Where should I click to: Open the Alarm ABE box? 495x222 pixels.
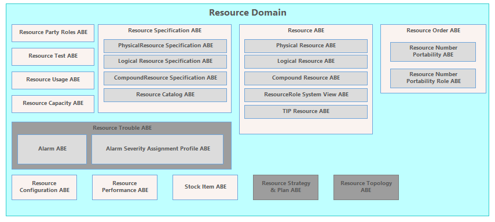52,149
